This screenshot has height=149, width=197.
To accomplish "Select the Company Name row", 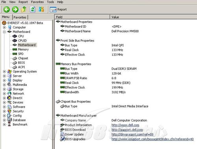I will click(x=75, y=120).
